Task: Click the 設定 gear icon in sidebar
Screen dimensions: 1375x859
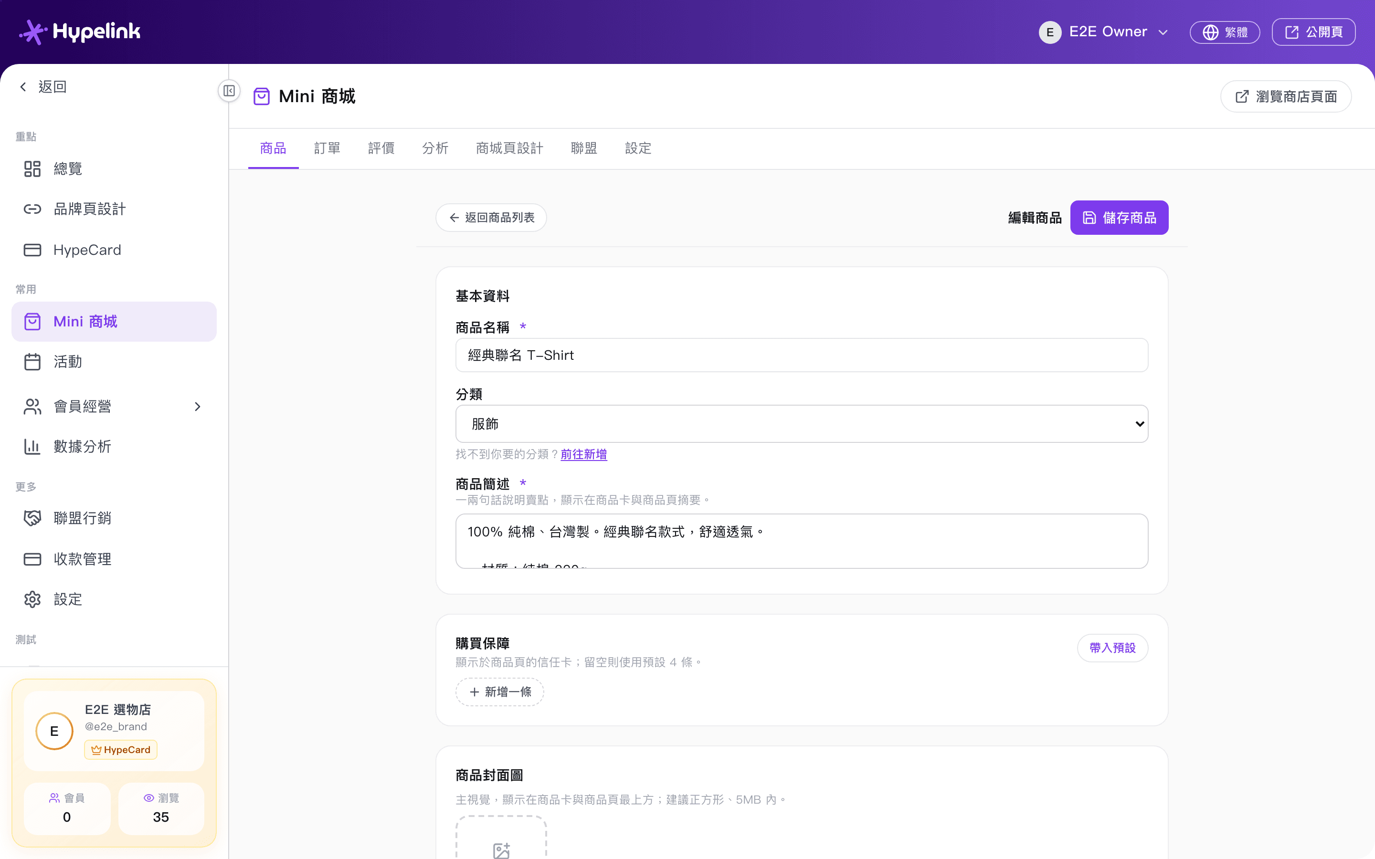Action: pyautogui.click(x=32, y=599)
